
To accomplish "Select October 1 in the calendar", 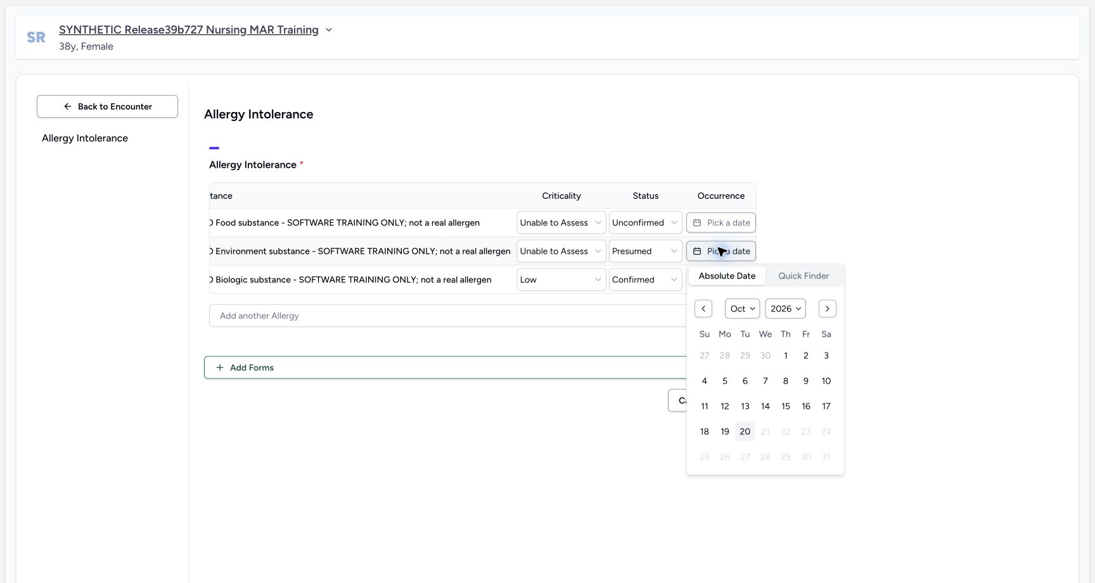I will click(x=786, y=356).
